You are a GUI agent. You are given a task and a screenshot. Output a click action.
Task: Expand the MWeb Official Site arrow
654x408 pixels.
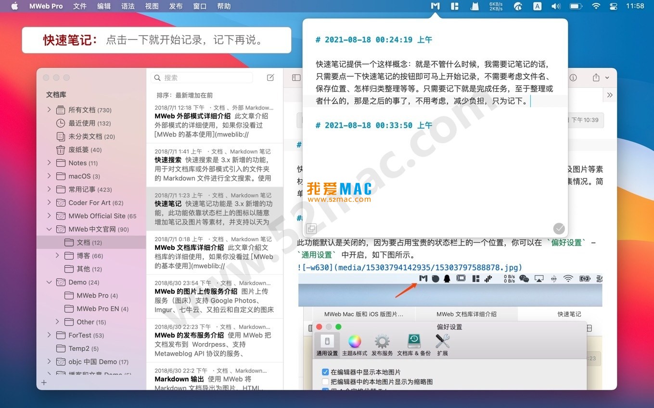click(x=49, y=216)
